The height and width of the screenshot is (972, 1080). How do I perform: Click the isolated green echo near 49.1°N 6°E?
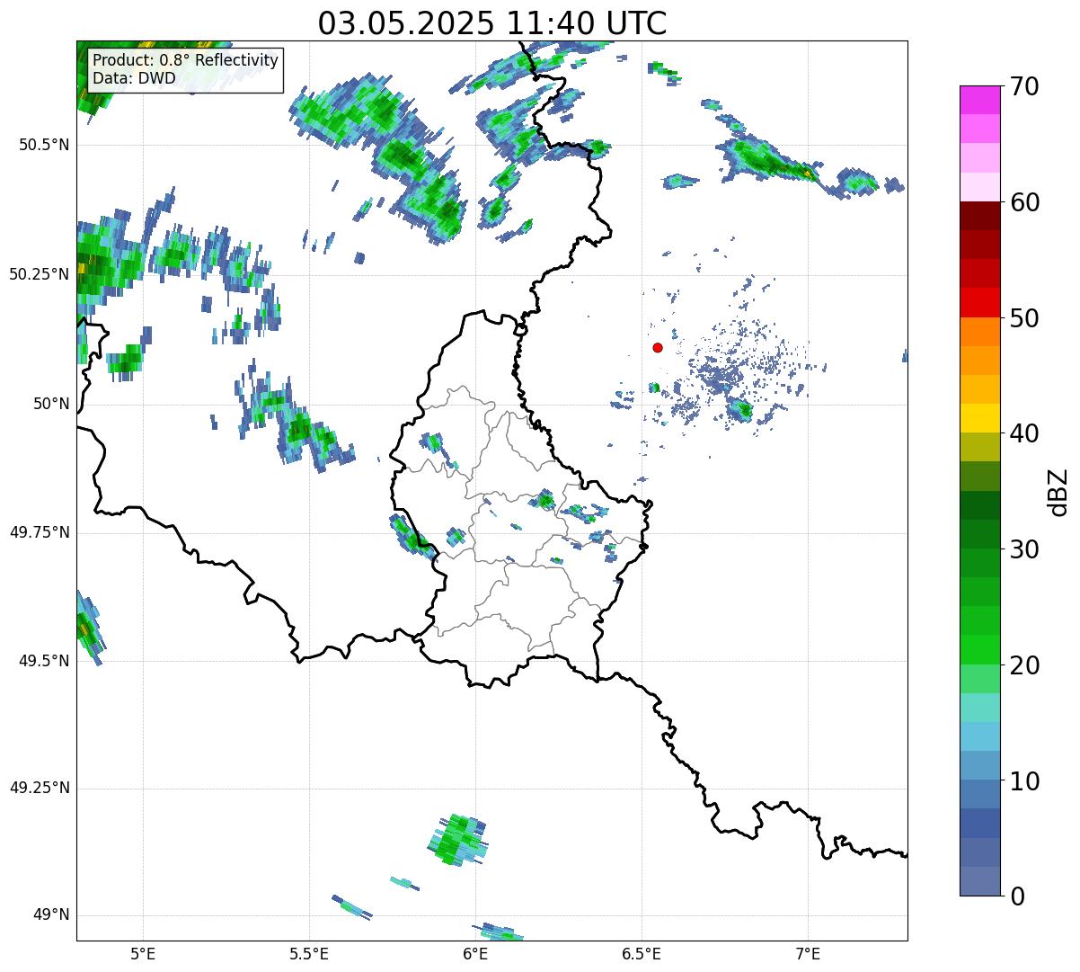tap(457, 840)
